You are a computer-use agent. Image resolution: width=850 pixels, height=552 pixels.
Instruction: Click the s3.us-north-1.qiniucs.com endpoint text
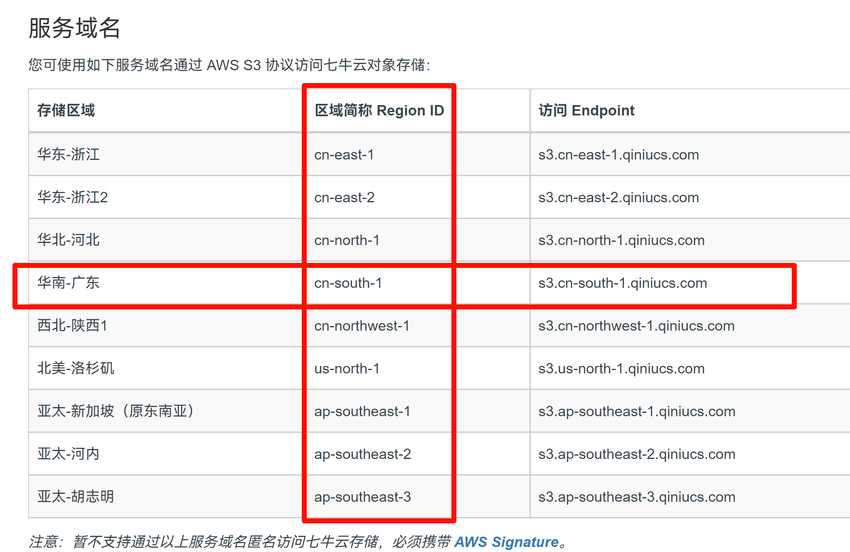coord(621,369)
